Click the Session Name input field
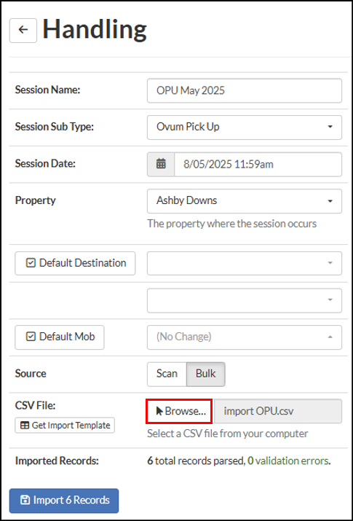Image resolution: width=353 pixels, height=521 pixels. tap(245, 90)
